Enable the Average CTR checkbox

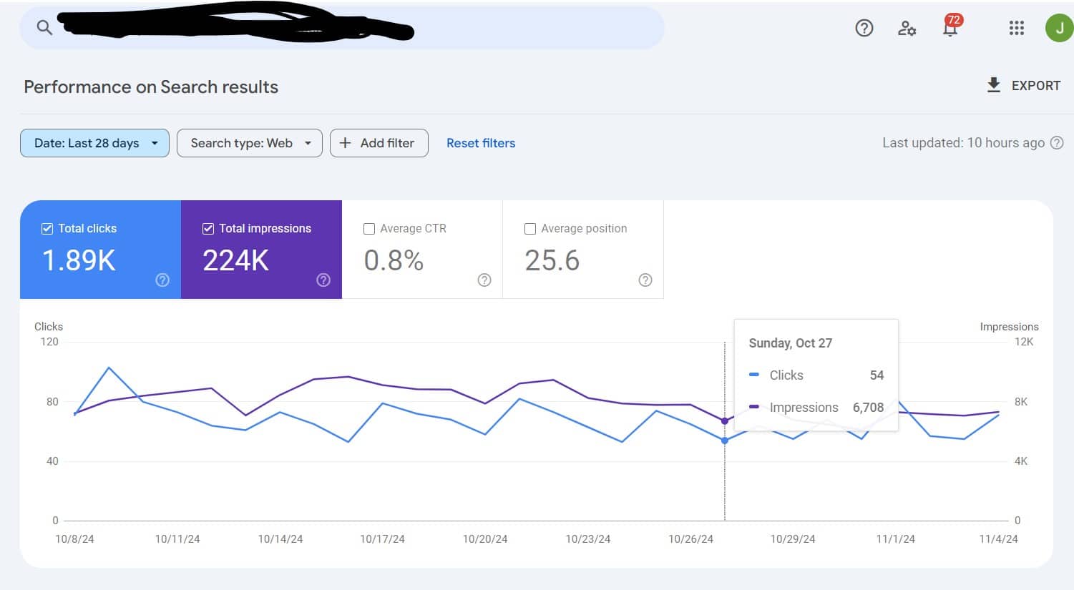(x=369, y=229)
